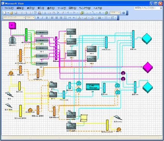Screen dimensions: 164x141
Task: Select the Text tool A icon
Action: (x=100, y=13)
